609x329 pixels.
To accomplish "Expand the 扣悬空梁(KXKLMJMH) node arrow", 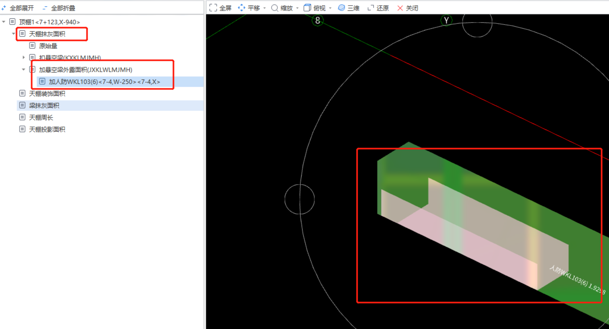I will (x=23, y=58).
